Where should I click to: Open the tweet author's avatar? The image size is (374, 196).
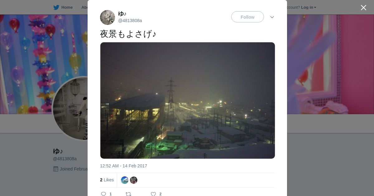pos(108,17)
